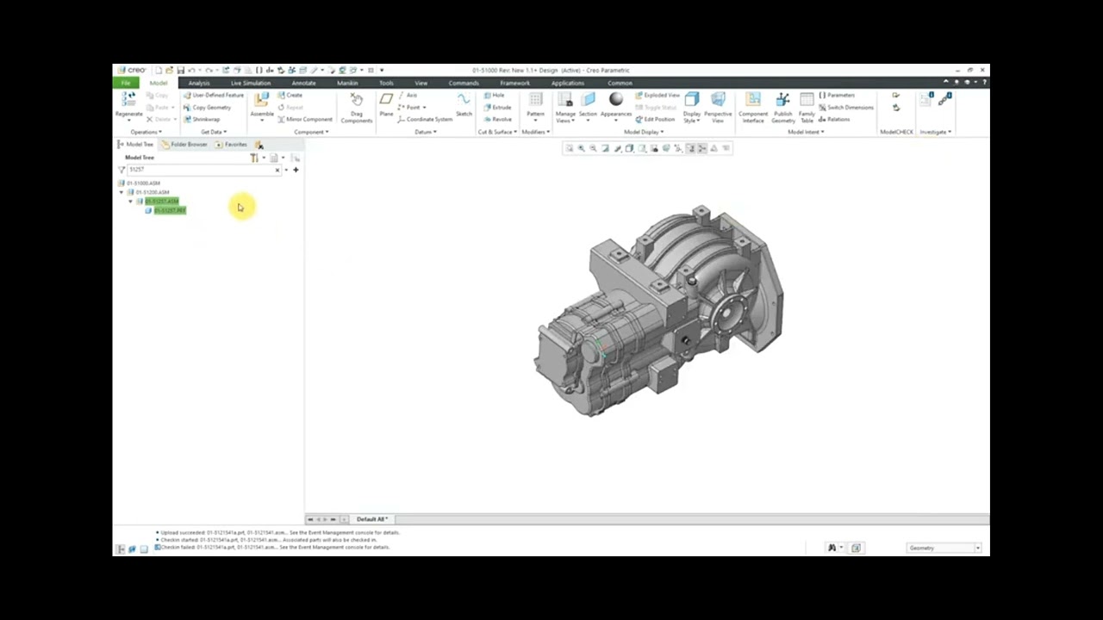Click the Mirror Component button

pyautogui.click(x=305, y=120)
